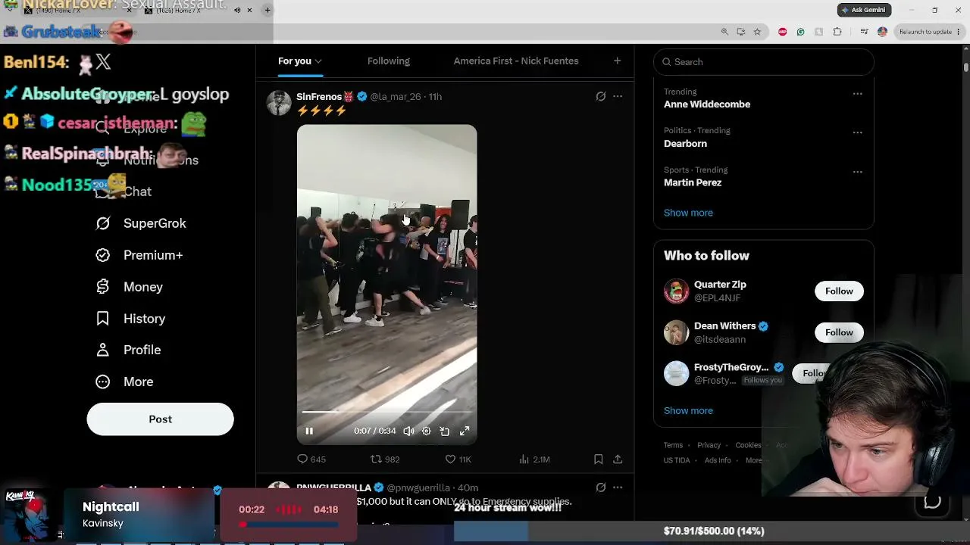
Task: Open the SinFrenos display name link
Action: [319, 96]
